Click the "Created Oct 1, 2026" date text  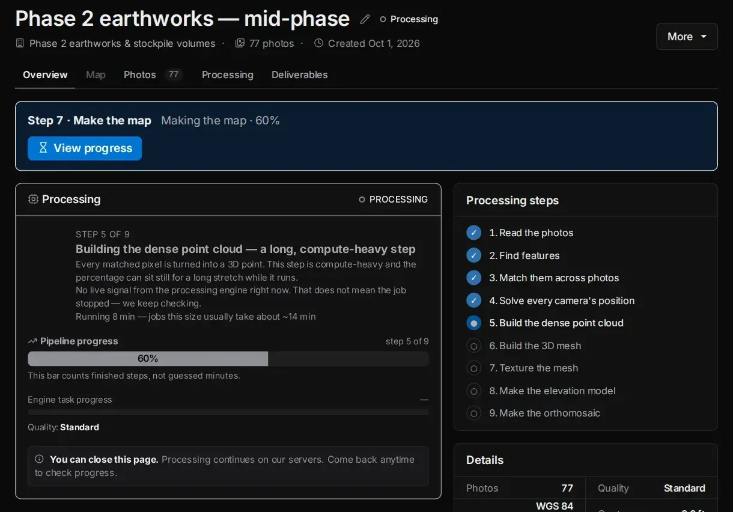pyautogui.click(x=374, y=43)
